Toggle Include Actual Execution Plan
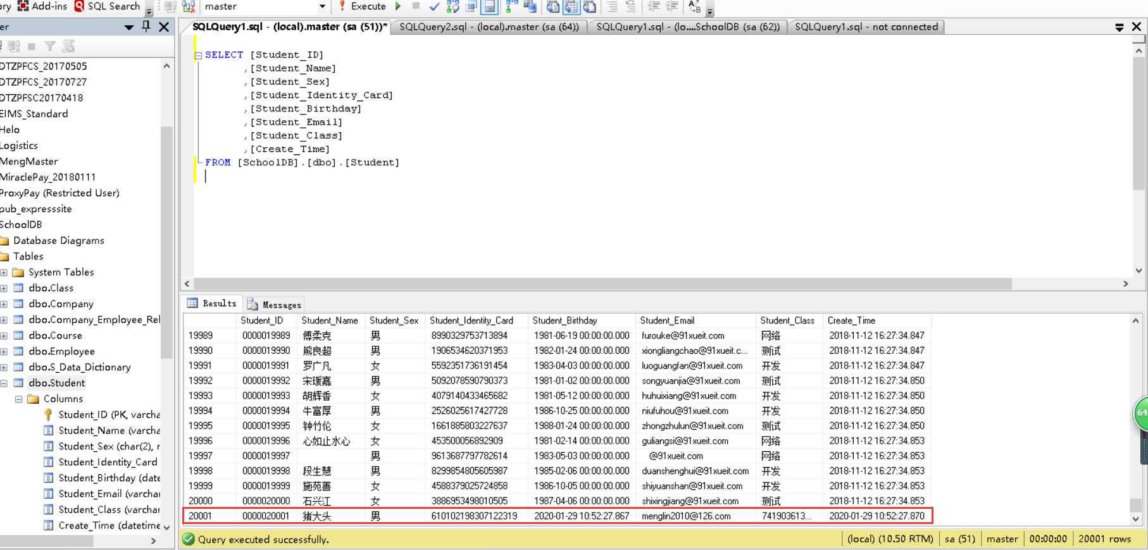Image resolution: width=1148 pixels, height=550 pixels. click(x=511, y=6)
